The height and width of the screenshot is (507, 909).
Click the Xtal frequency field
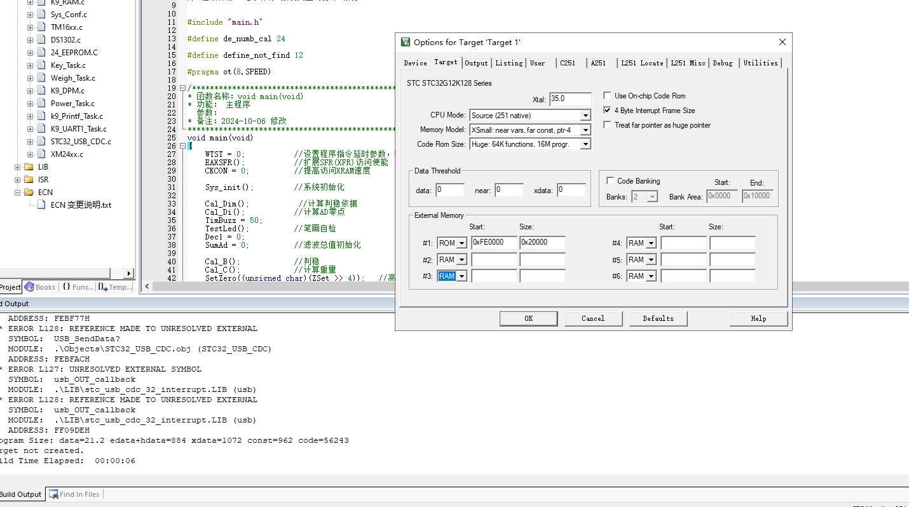pyautogui.click(x=570, y=99)
